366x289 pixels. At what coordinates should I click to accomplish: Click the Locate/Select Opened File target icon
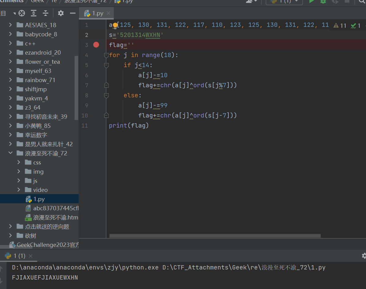pyautogui.click(x=21, y=13)
